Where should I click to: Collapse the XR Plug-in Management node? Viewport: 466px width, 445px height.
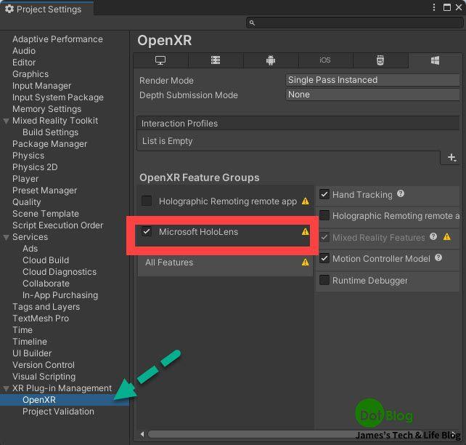pyautogui.click(x=6, y=388)
